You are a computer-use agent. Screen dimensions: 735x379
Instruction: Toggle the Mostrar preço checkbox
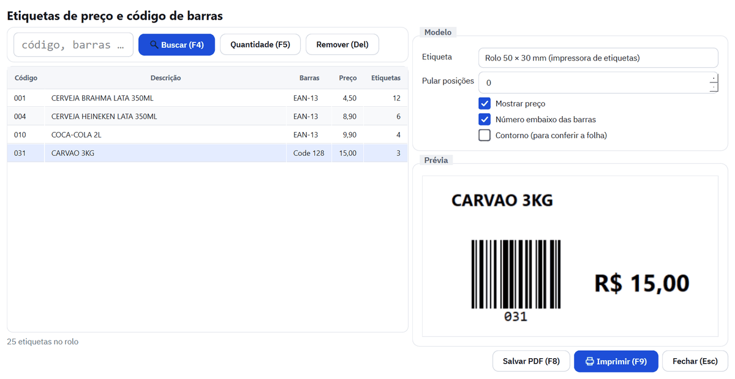pyautogui.click(x=484, y=103)
